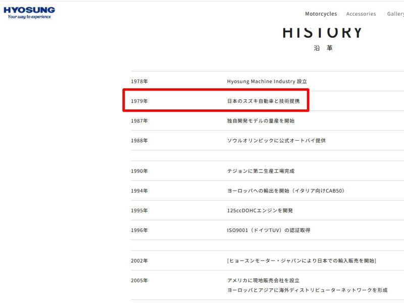
Task: Click 'テジョンに第二生産工場完成' entry
Action: click(261, 171)
